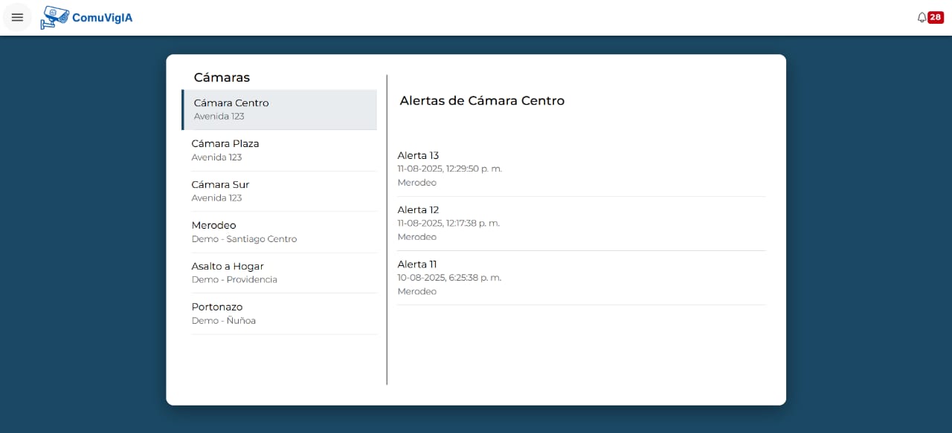Open the notifications bell

tap(922, 18)
